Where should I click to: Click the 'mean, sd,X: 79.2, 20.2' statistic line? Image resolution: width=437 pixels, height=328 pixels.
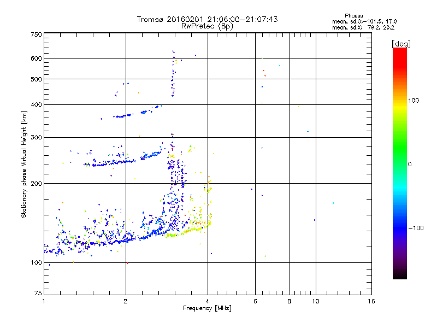[363, 27]
